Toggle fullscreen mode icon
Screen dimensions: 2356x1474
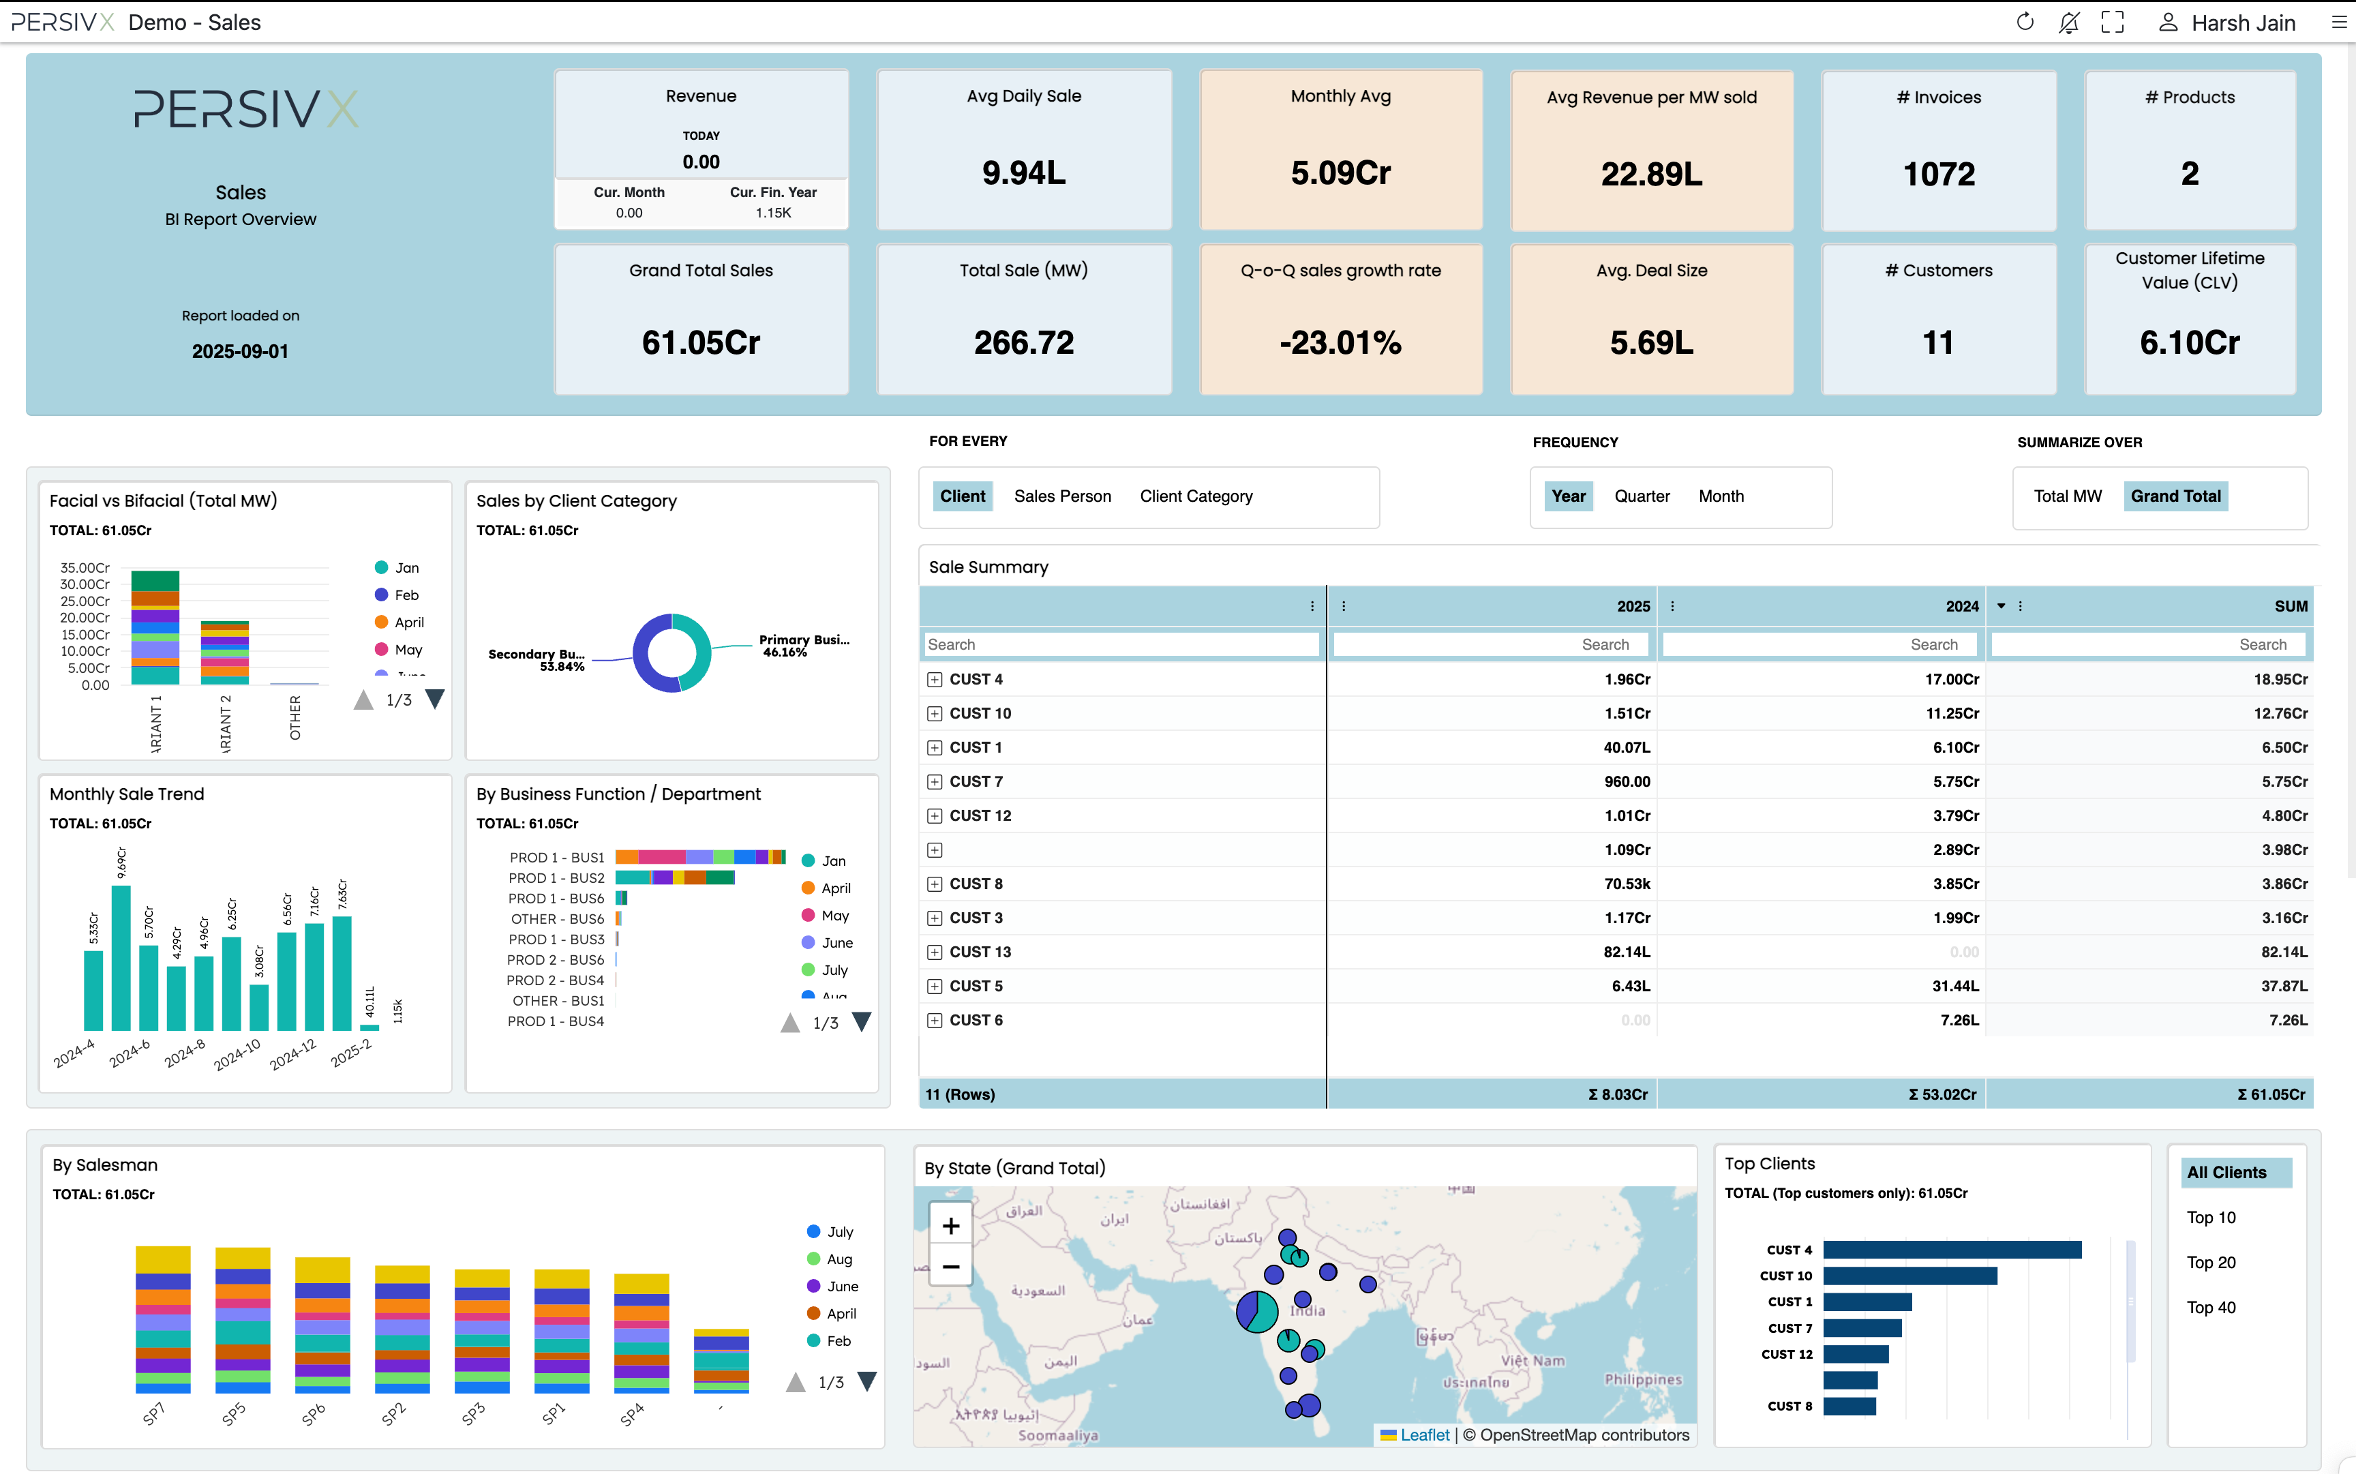point(2113,22)
